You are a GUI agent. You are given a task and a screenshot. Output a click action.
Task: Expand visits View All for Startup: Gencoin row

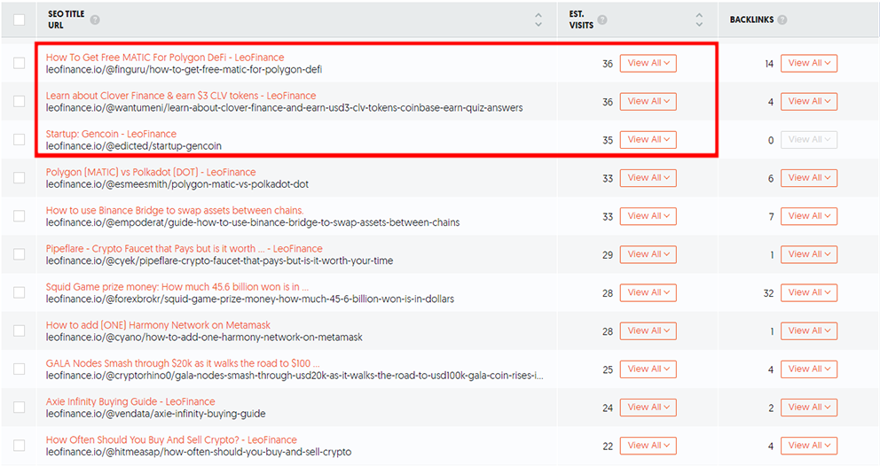pyautogui.click(x=648, y=140)
